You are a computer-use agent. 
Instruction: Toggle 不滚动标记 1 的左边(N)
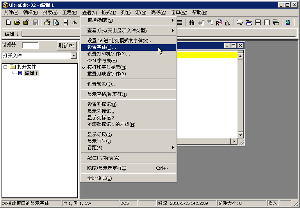[x=128, y=124]
